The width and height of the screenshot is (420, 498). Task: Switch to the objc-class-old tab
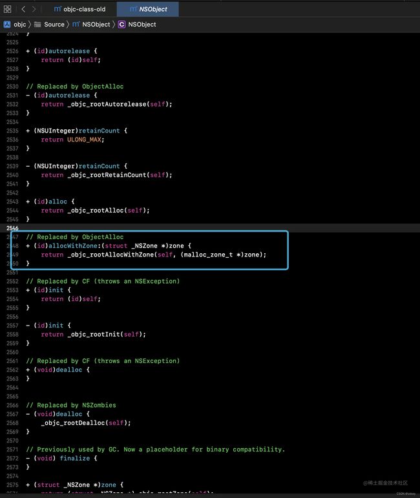pyautogui.click(x=79, y=9)
